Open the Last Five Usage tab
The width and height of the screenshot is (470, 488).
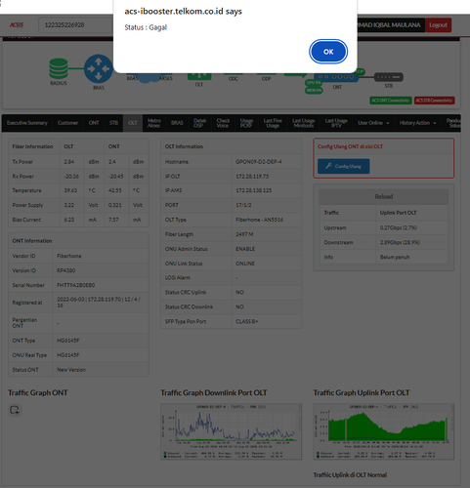coord(273,123)
